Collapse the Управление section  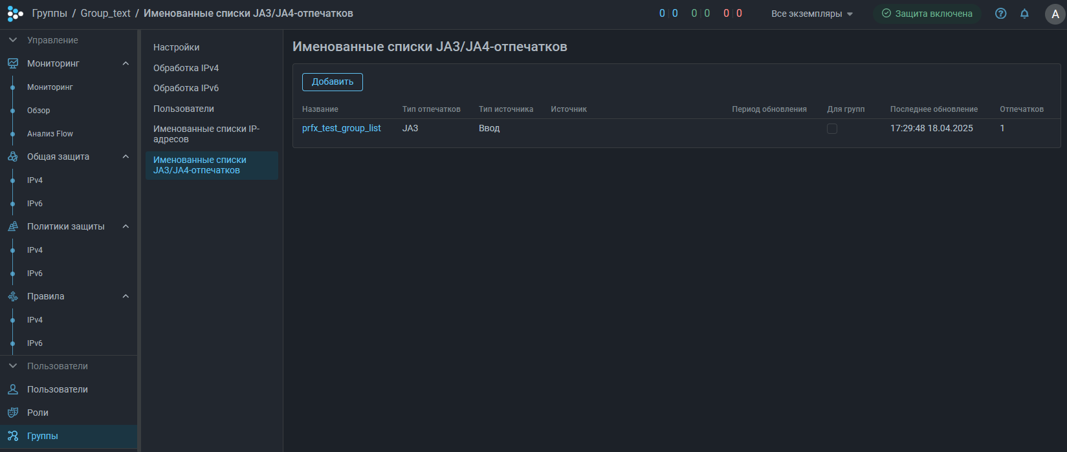click(13, 40)
